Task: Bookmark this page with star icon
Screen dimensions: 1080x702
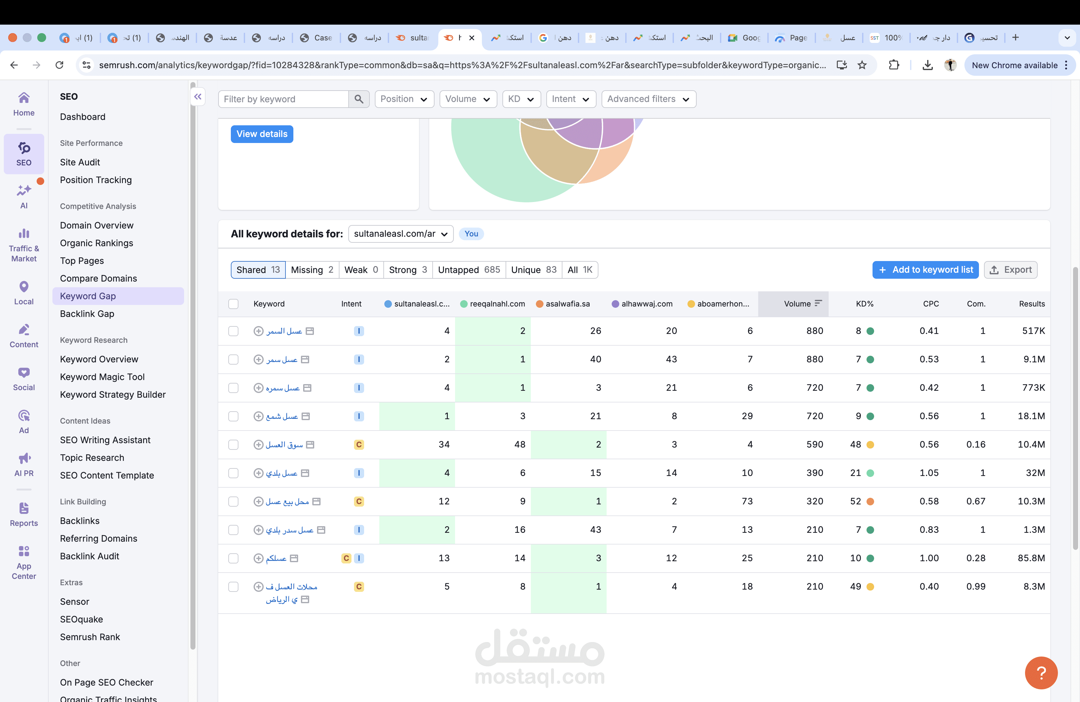Action: [x=862, y=65]
